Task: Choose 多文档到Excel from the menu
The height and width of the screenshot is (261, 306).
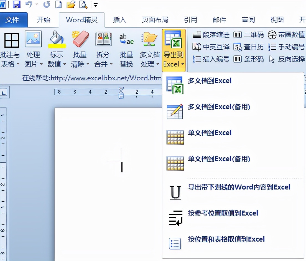Action: [x=233, y=85]
